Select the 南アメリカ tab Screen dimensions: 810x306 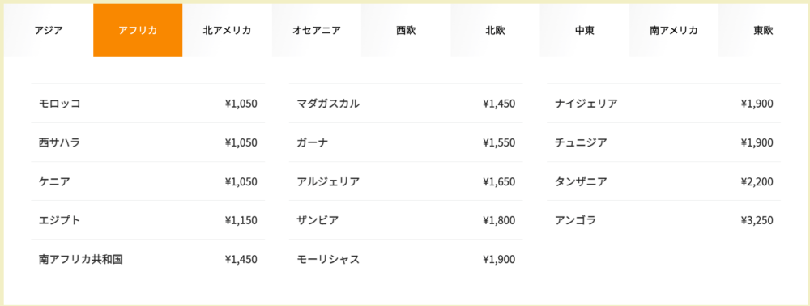(674, 30)
